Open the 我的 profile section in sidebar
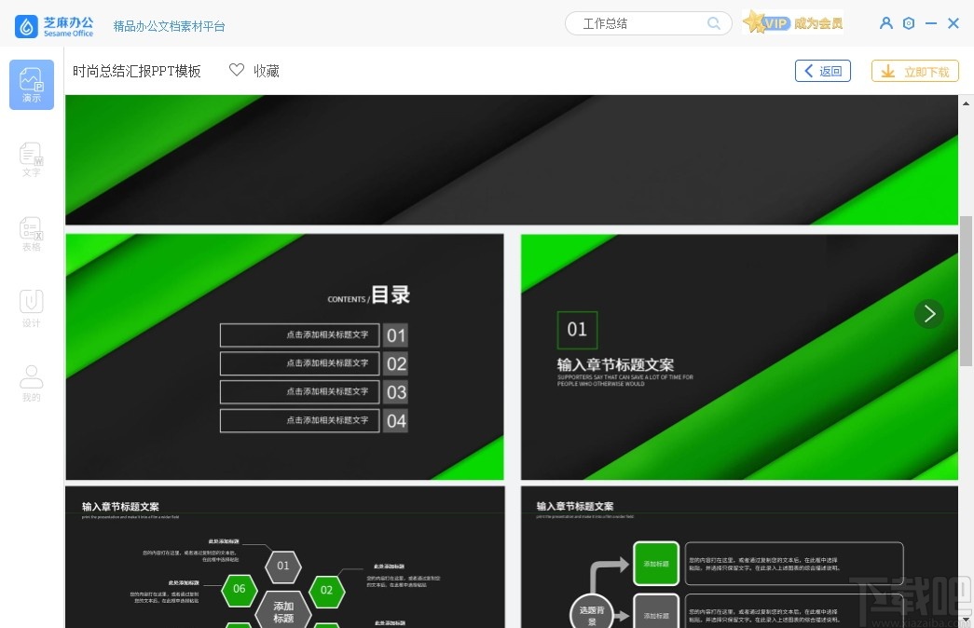 tap(32, 383)
